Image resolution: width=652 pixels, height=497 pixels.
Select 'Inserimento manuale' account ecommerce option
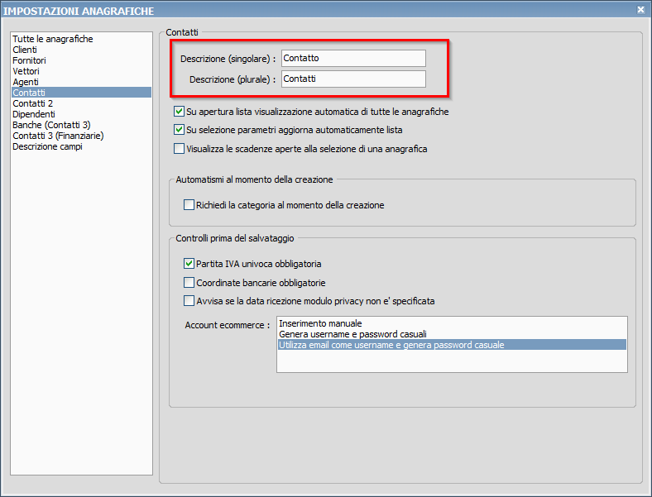(452, 323)
